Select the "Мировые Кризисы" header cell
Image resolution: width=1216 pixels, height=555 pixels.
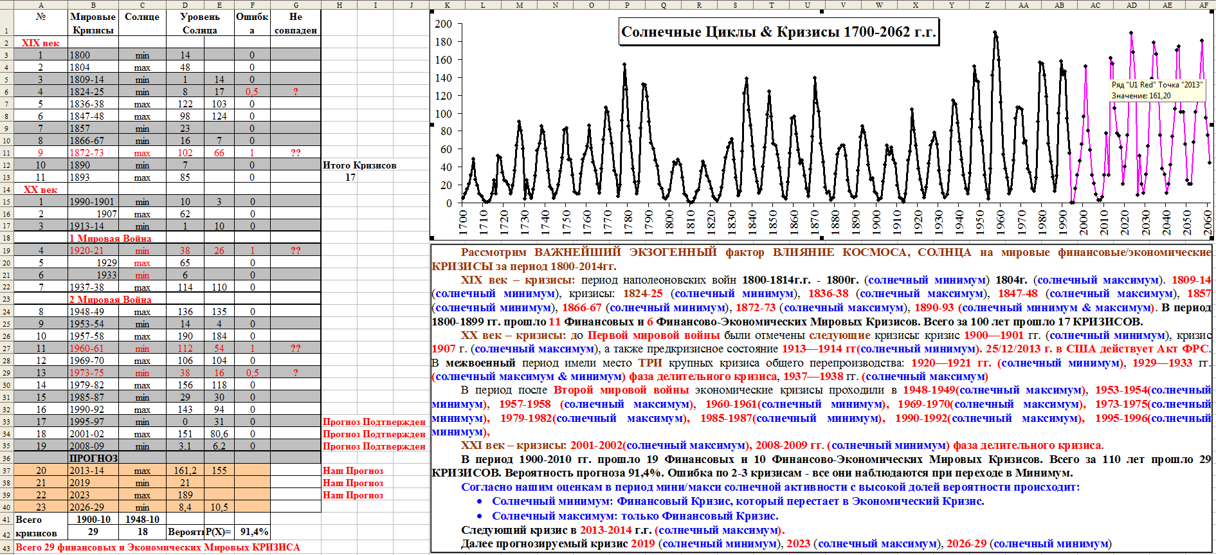coord(93,23)
